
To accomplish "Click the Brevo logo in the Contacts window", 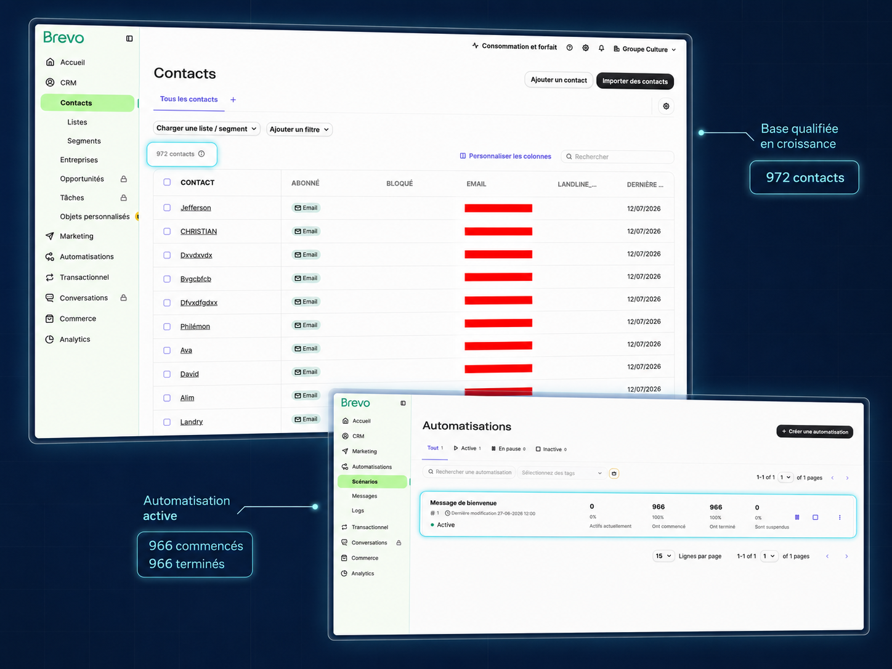I will pyautogui.click(x=63, y=38).
